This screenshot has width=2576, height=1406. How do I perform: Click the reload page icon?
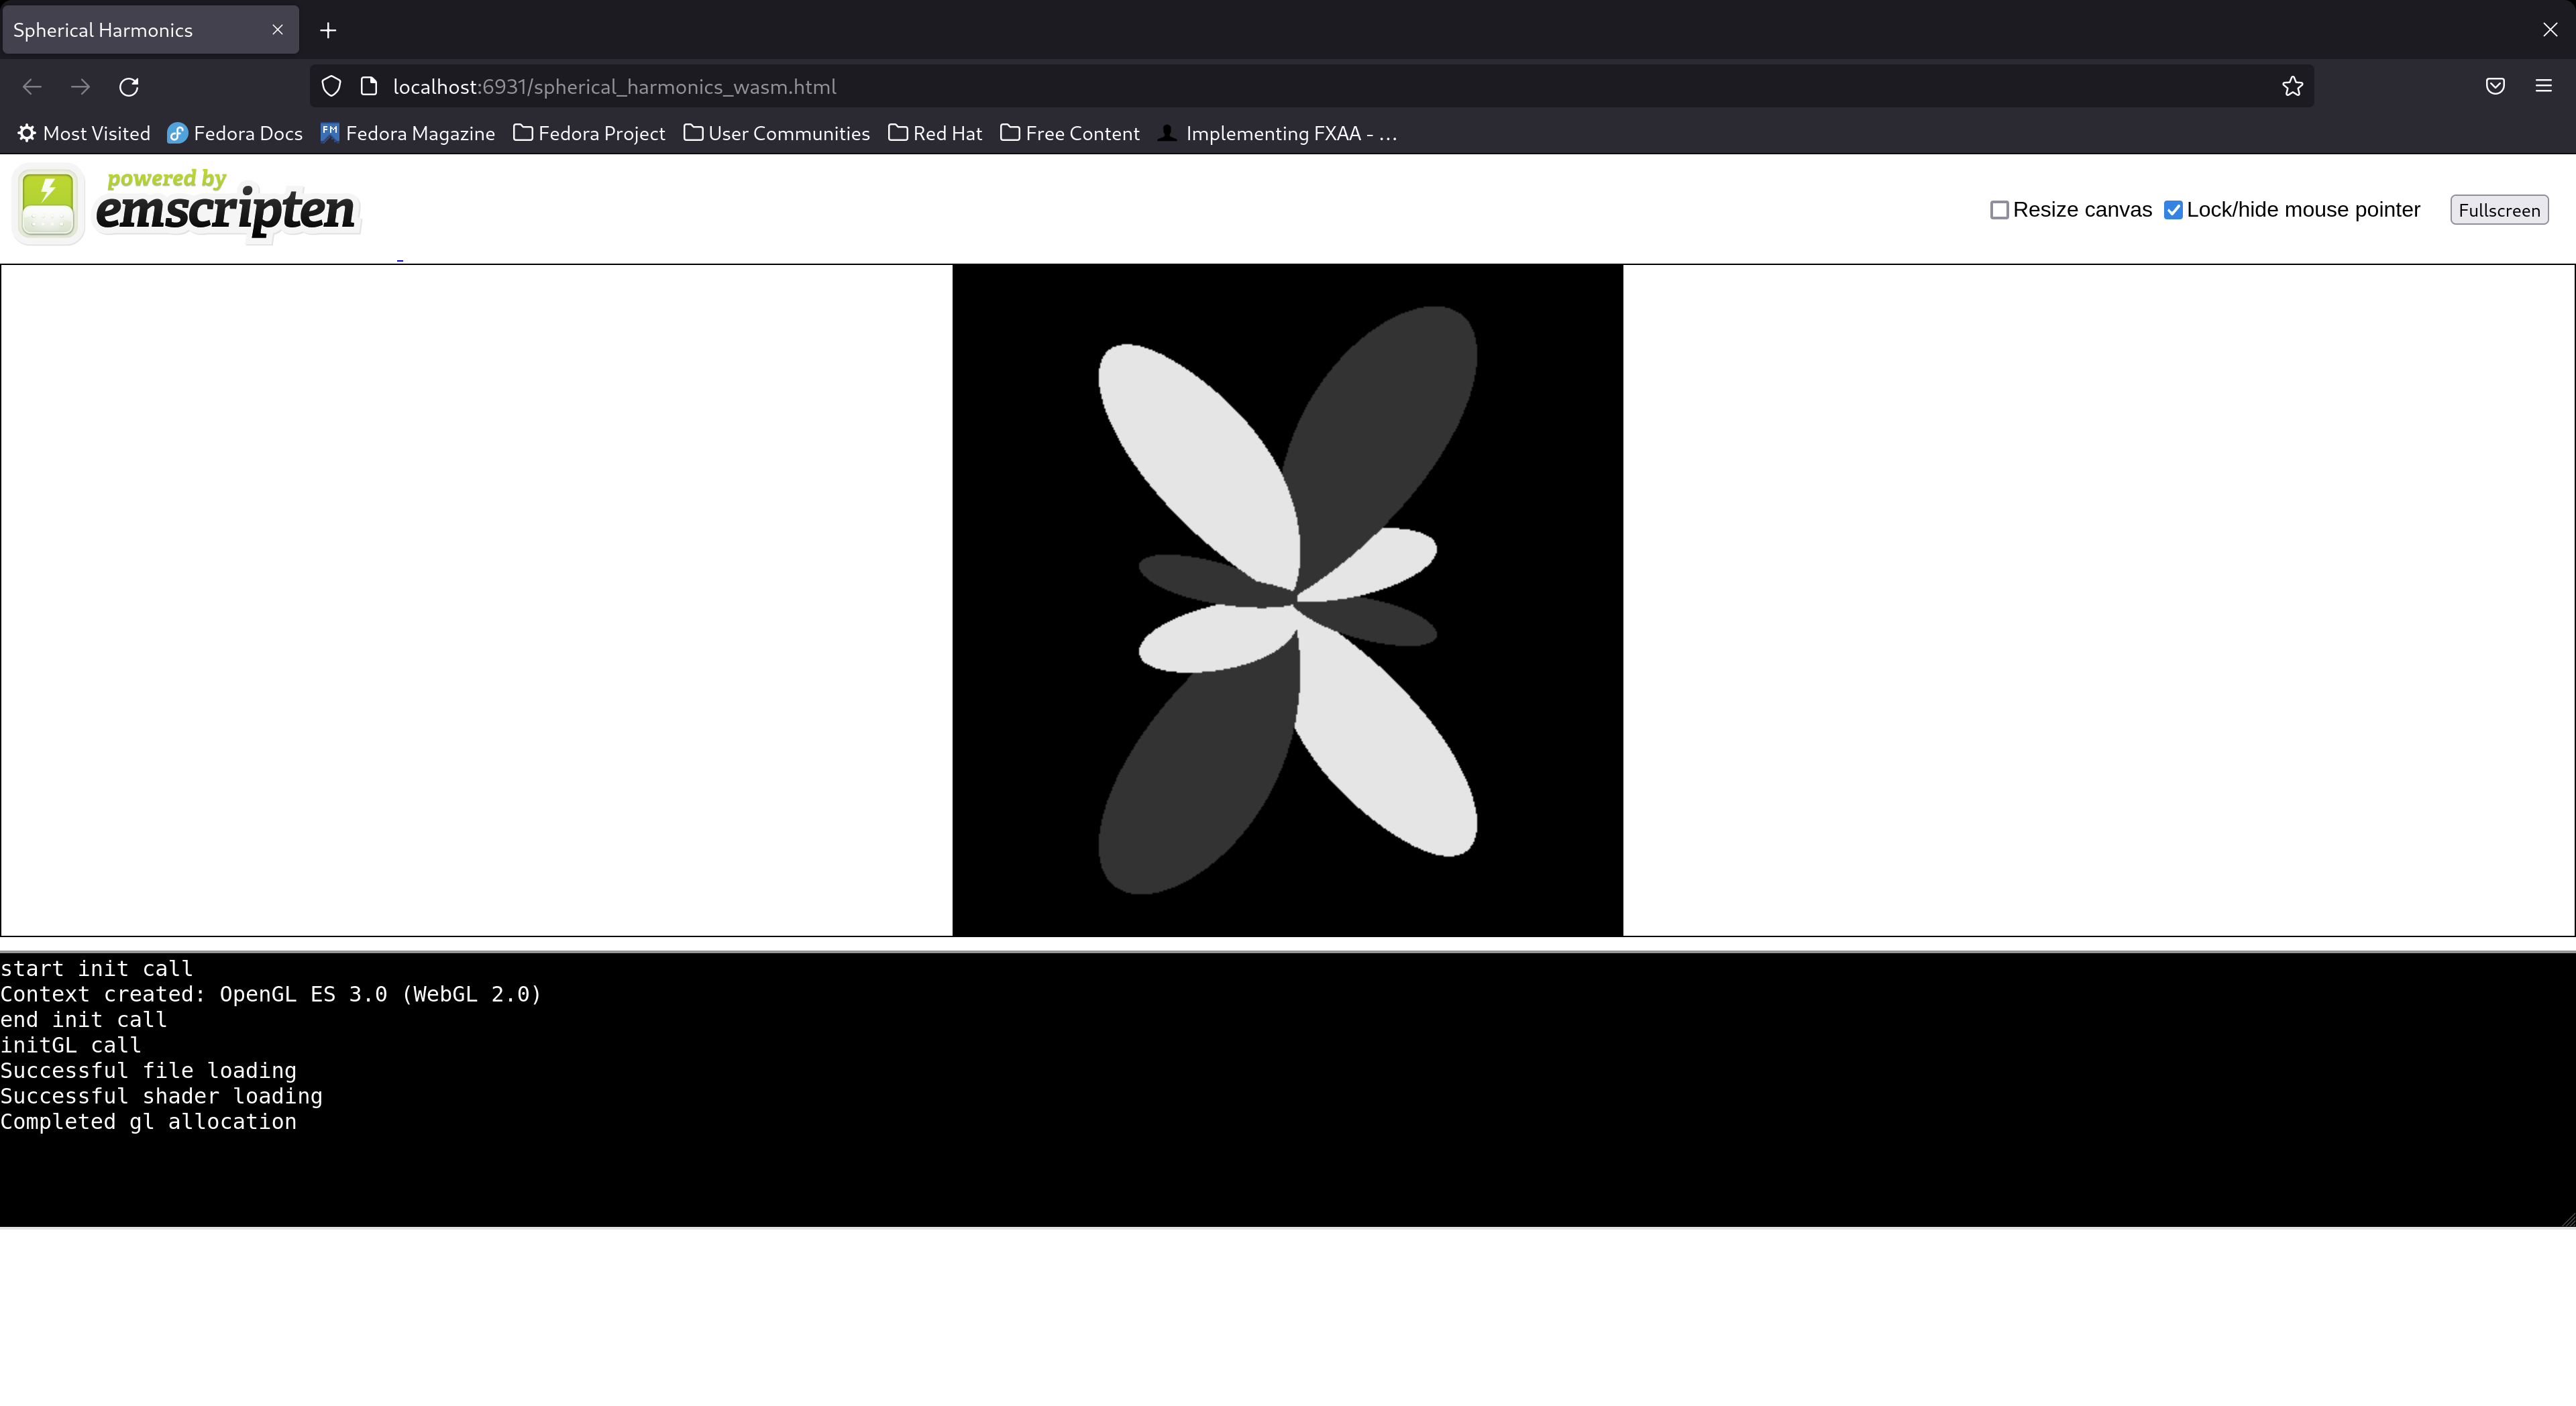point(129,87)
